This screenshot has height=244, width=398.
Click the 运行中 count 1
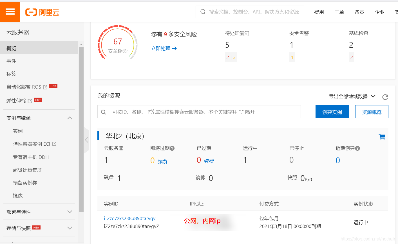pos(245,160)
